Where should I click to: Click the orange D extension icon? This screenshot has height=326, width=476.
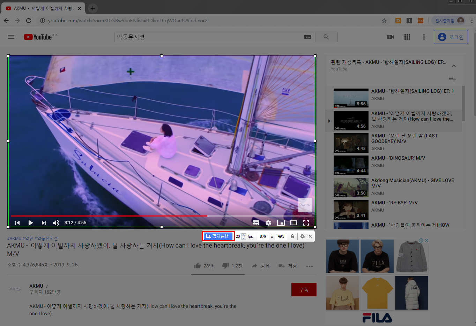398,21
